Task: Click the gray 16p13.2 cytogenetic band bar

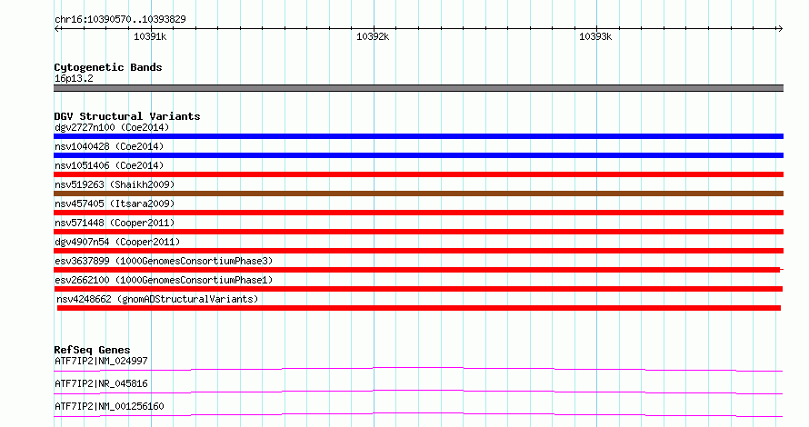Action: pos(418,88)
